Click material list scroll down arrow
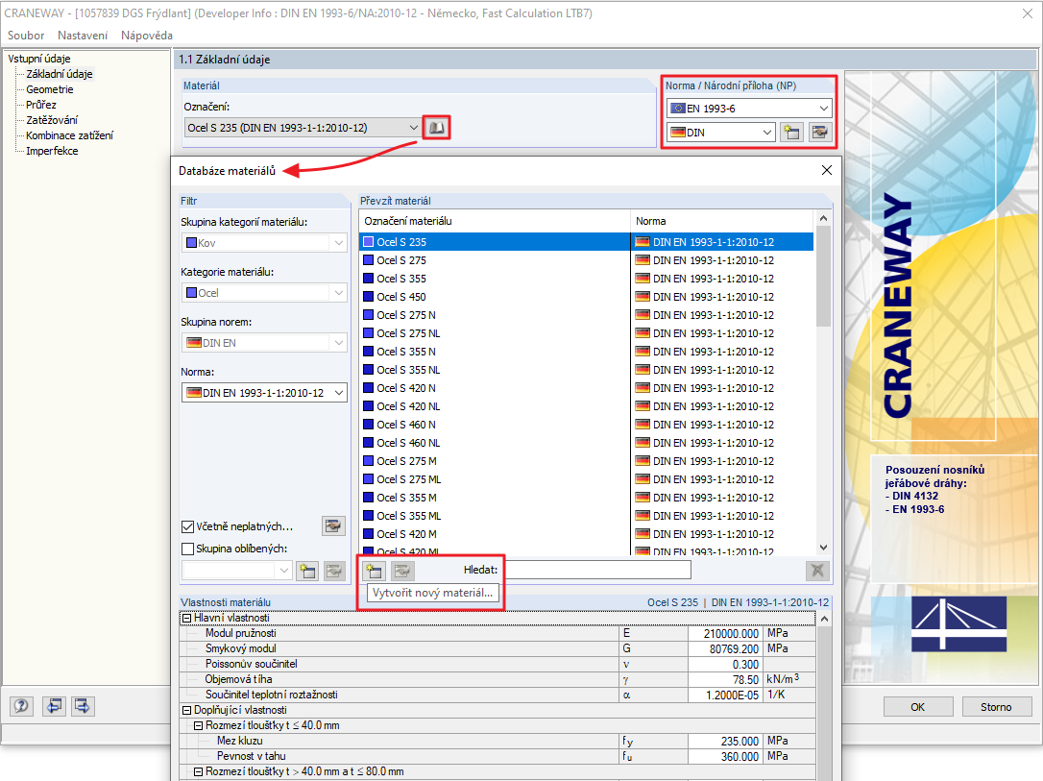The height and width of the screenshot is (781, 1043). (823, 548)
